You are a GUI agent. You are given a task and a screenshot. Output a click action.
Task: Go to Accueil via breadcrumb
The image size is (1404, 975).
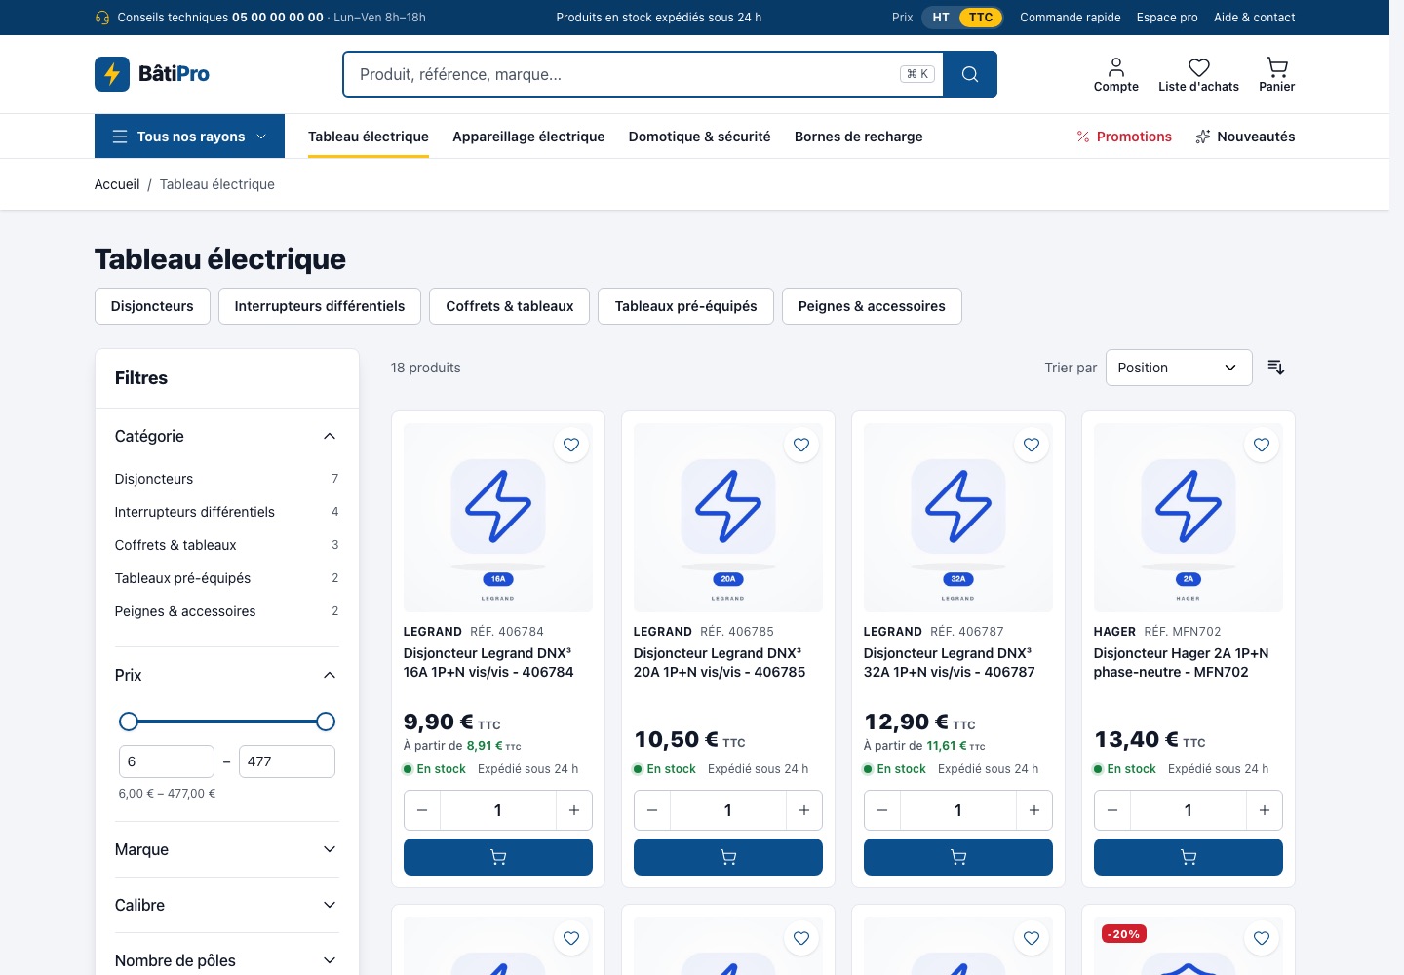click(x=117, y=184)
